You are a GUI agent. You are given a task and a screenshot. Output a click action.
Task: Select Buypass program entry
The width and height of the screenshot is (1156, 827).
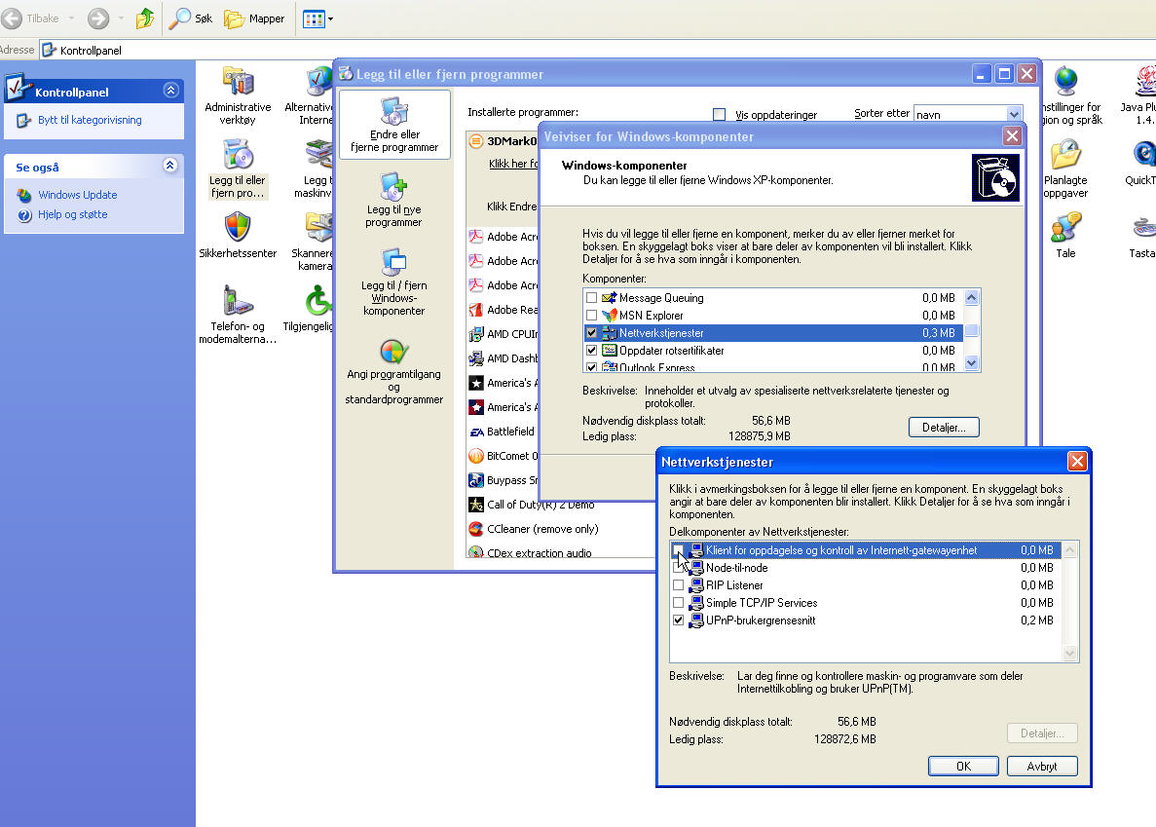(503, 480)
